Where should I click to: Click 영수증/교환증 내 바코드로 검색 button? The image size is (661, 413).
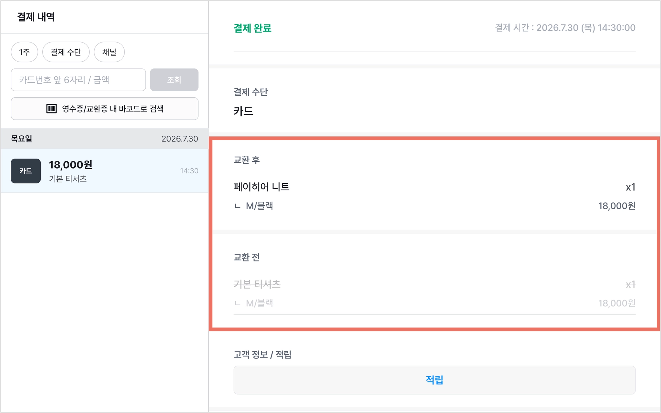click(x=105, y=109)
